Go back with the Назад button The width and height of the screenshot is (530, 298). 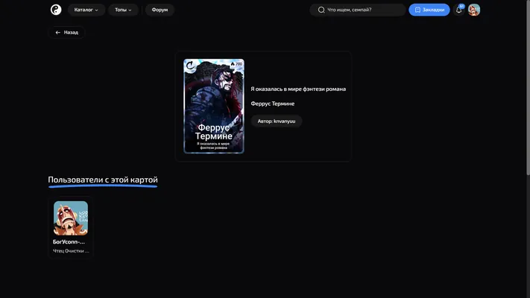tap(66, 33)
